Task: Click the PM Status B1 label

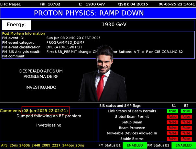Action: (109, 145)
